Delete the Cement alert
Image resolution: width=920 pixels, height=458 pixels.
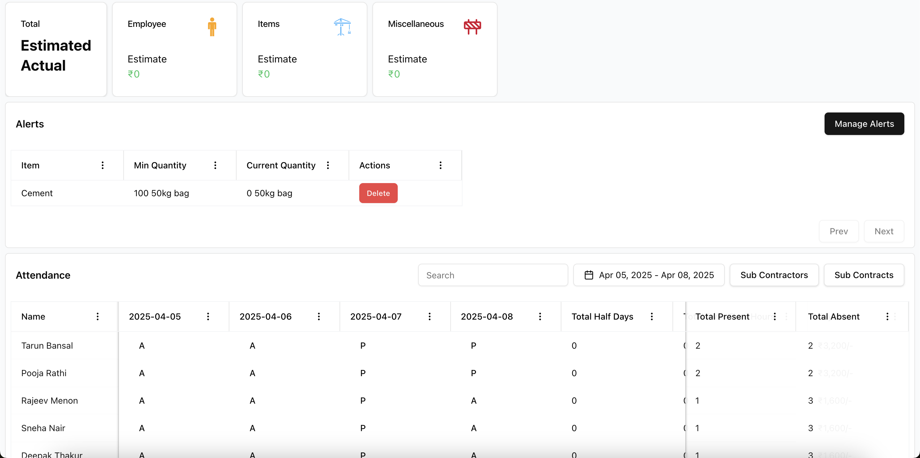(378, 193)
